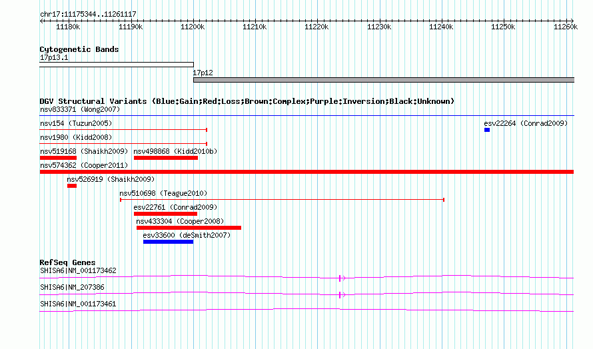Click the 11190k ruler tick label
Viewport: 593px width, 349px height.
[x=131, y=27]
